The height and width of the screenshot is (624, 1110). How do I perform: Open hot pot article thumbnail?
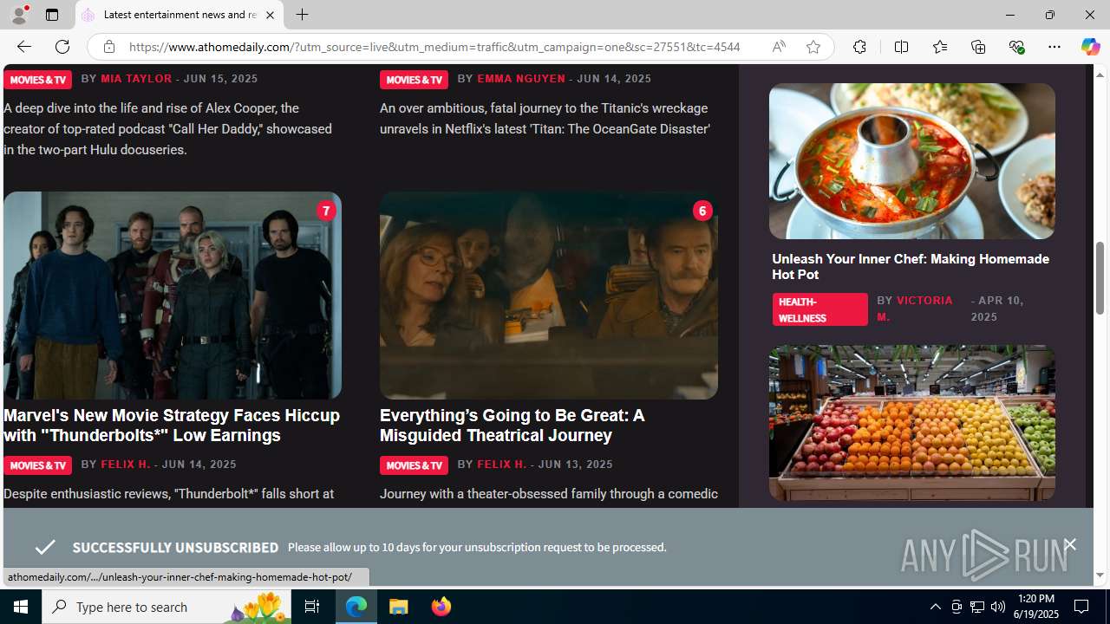[x=911, y=161]
